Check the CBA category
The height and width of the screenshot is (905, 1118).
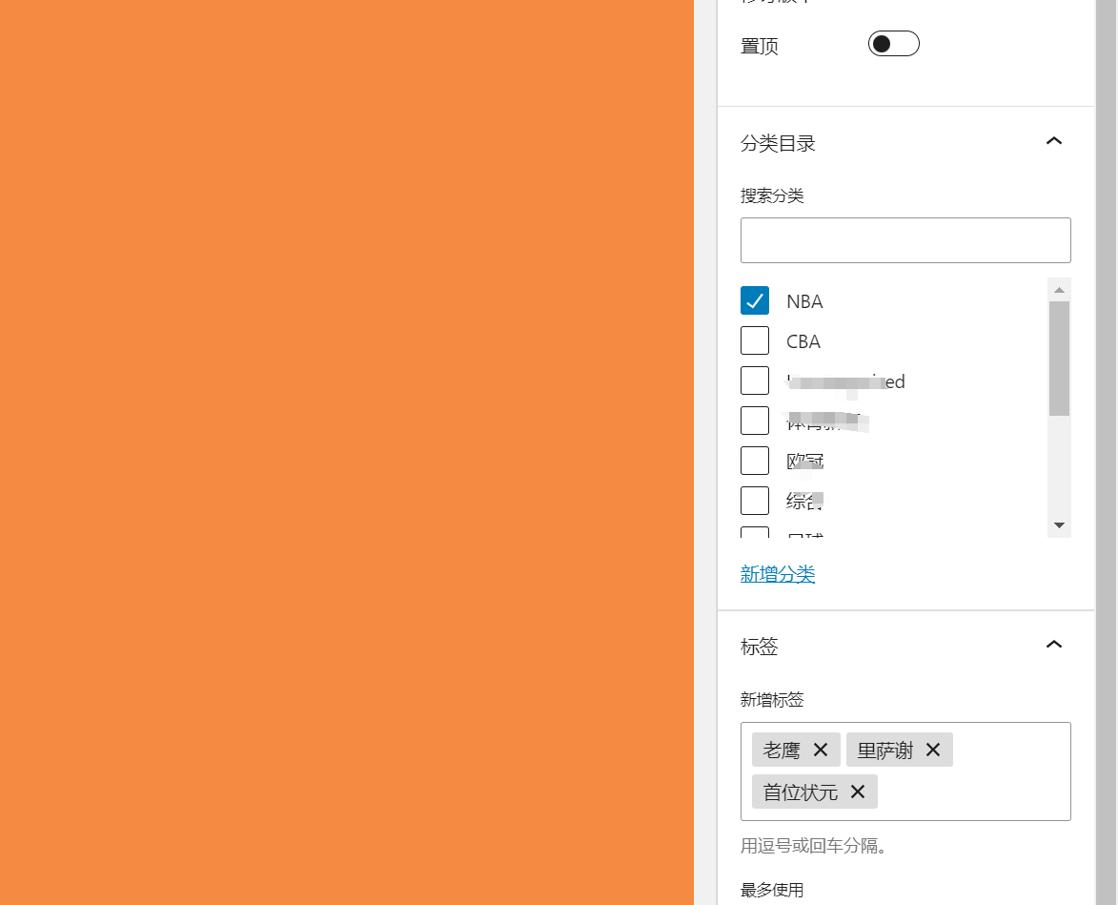coord(755,340)
